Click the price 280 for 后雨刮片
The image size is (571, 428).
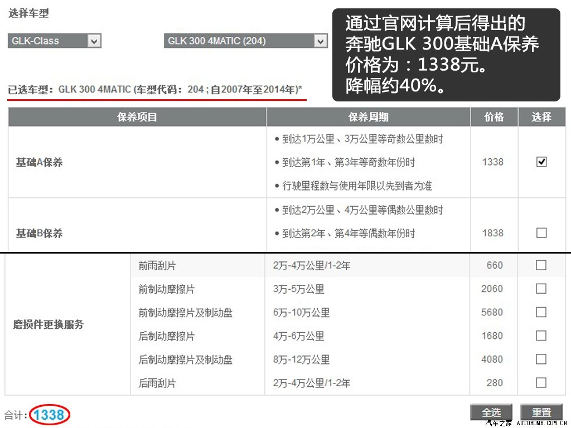pyautogui.click(x=495, y=383)
